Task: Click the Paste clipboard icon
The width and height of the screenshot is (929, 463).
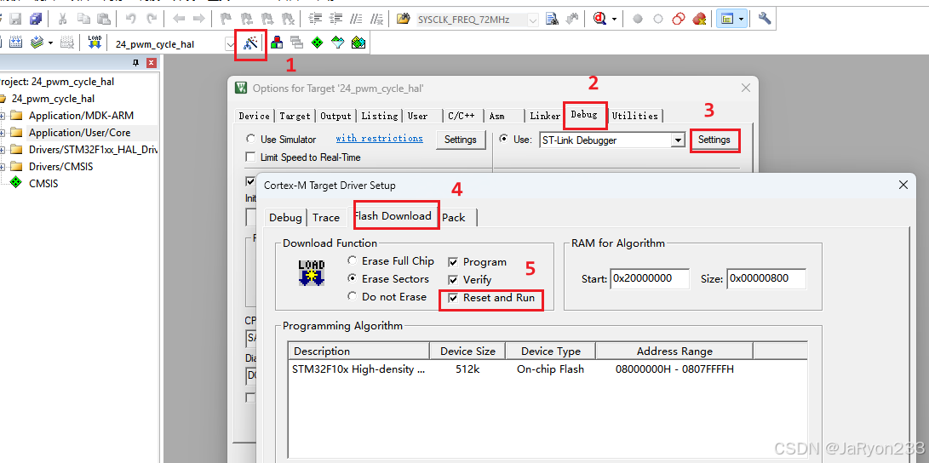Action: coord(104,19)
